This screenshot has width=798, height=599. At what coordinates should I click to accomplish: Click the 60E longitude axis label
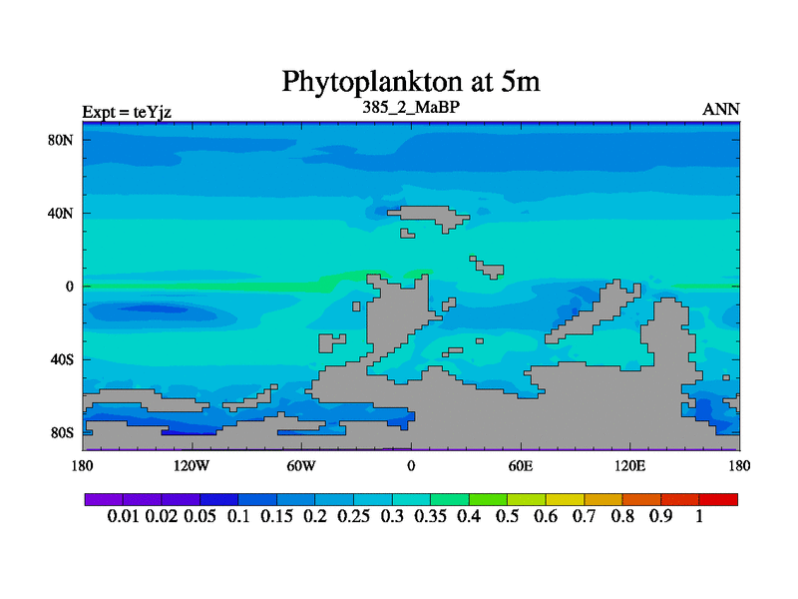520,466
